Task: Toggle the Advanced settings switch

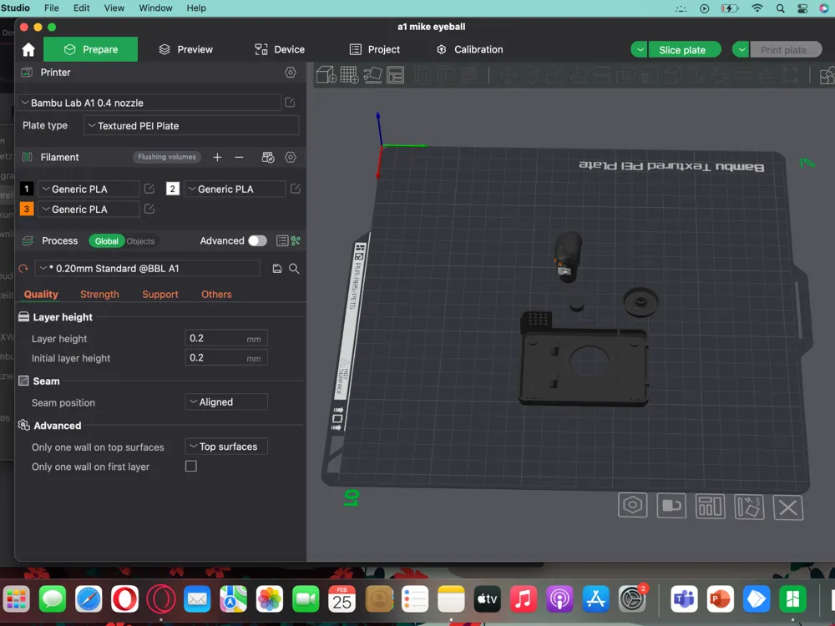Action: (x=258, y=240)
